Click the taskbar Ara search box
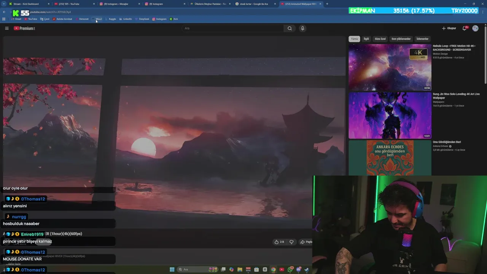Viewport: 487px width, 274px height. click(x=197, y=269)
